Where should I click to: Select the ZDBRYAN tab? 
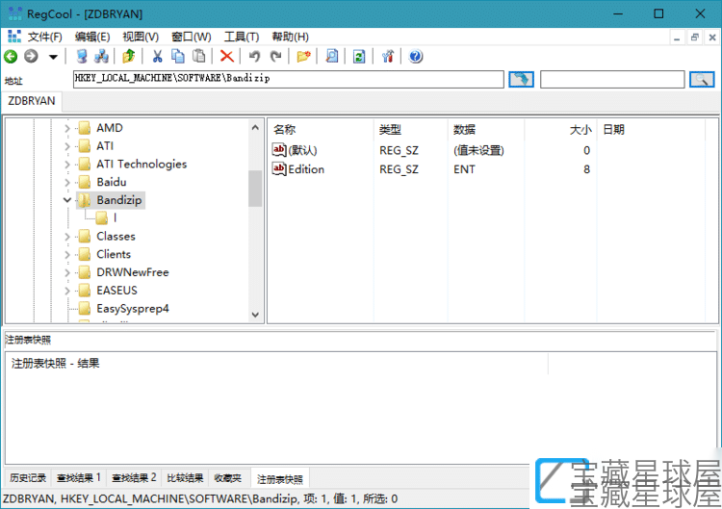tap(32, 101)
